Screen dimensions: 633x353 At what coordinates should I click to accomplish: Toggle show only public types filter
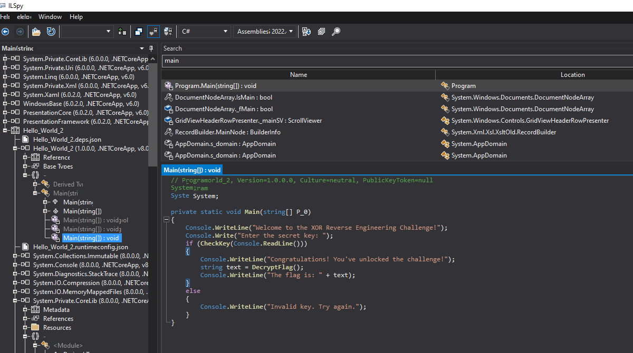pos(139,32)
